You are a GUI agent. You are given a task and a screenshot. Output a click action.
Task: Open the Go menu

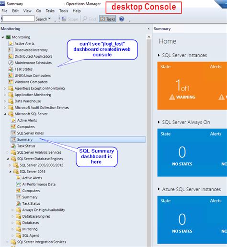pos(38,11)
